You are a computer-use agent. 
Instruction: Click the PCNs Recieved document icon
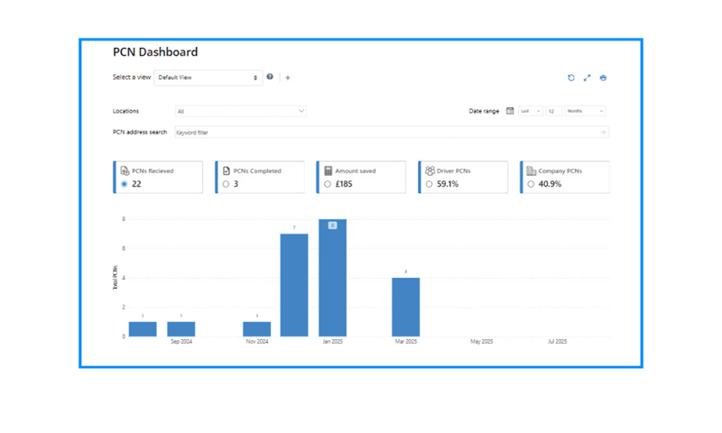(125, 170)
